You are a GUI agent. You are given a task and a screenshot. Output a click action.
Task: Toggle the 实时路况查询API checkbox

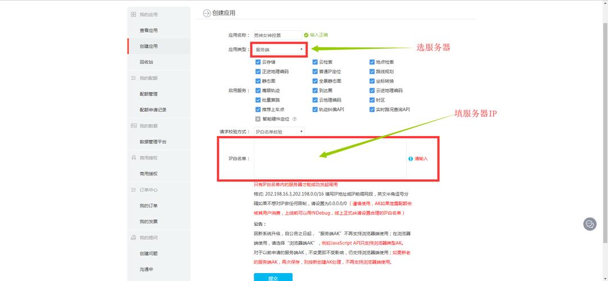click(372, 110)
